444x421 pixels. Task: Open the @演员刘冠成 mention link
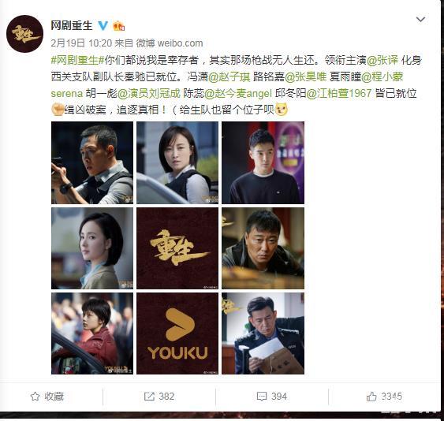tap(149, 93)
